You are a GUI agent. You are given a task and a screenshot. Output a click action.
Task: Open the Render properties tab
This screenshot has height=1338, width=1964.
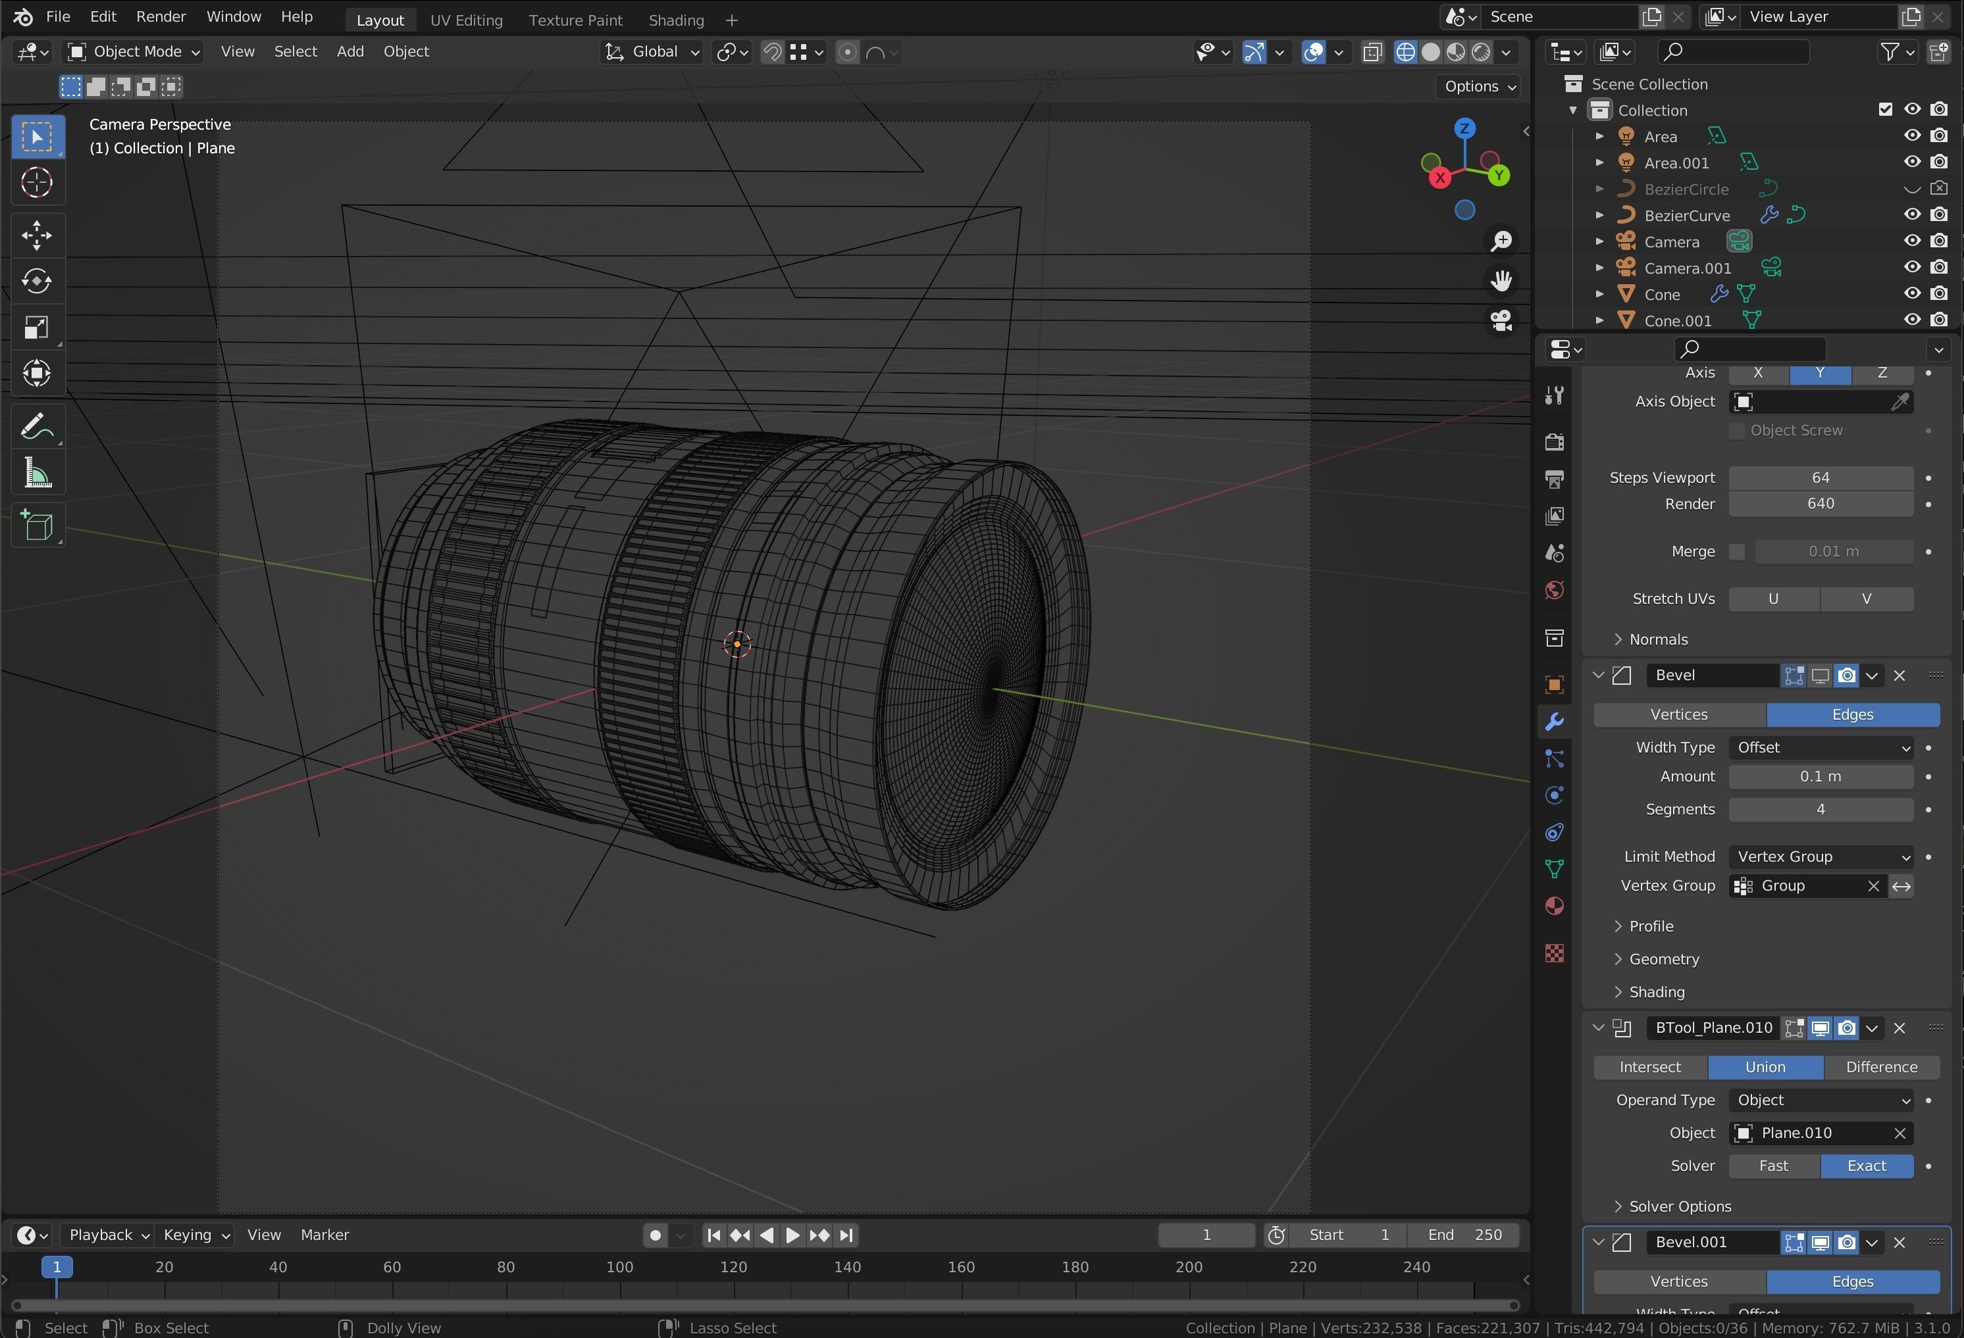tap(1554, 442)
